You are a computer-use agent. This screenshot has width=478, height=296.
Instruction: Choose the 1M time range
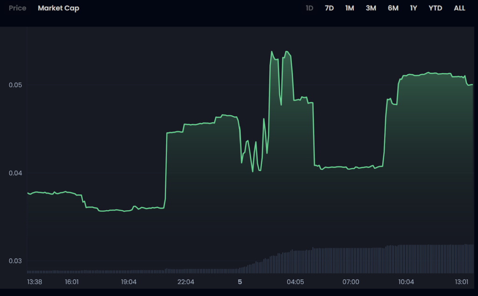point(350,8)
